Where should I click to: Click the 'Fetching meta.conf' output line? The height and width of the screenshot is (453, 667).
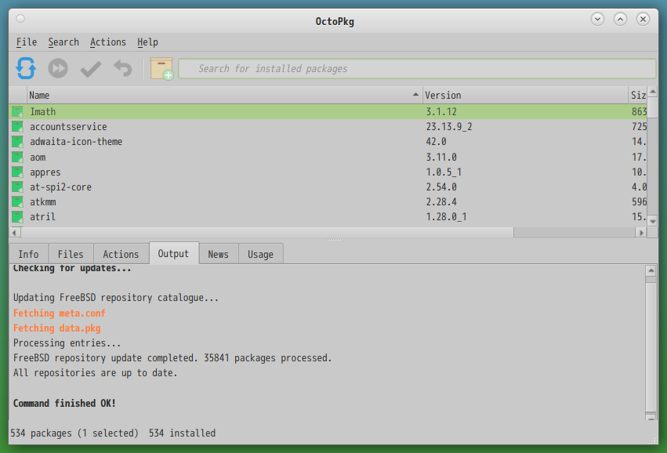tap(59, 313)
